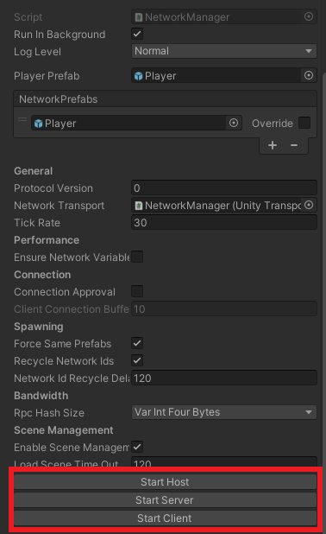Open object picker for NetworkPrefabs Player entry
This screenshot has width=326, height=534.
tap(233, 123)
